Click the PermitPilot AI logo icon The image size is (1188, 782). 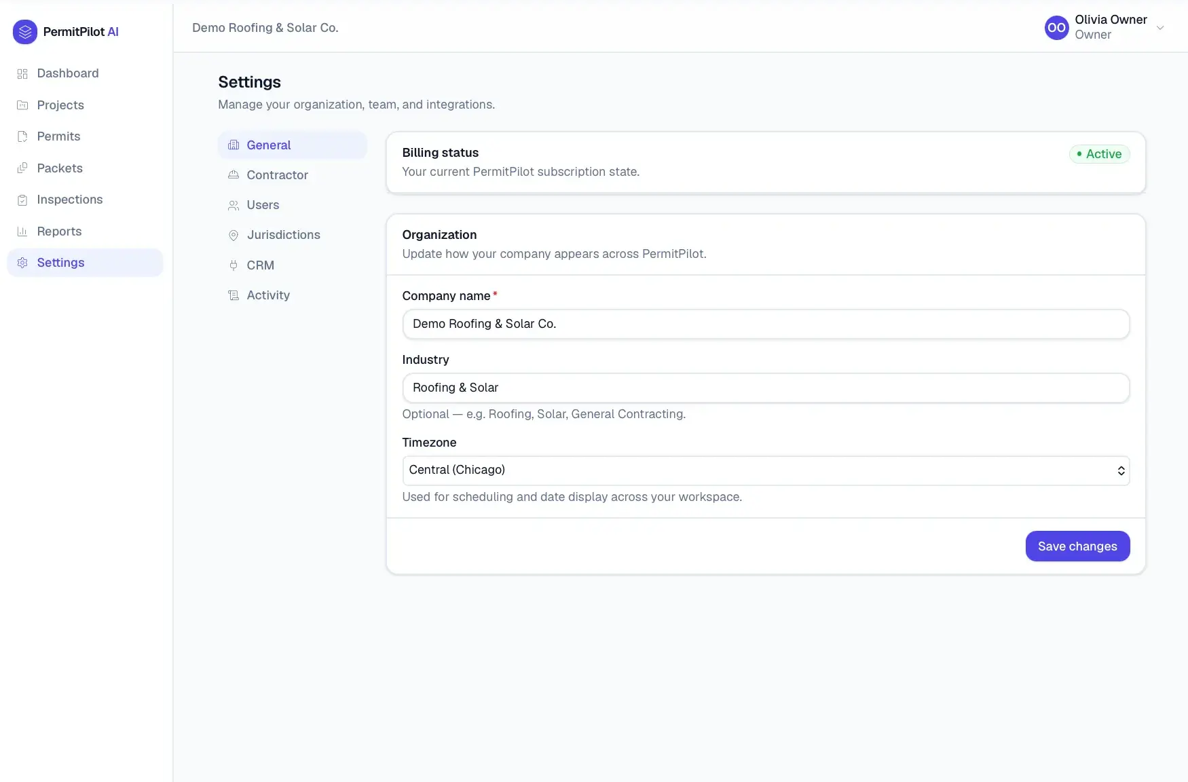(25, 32)
